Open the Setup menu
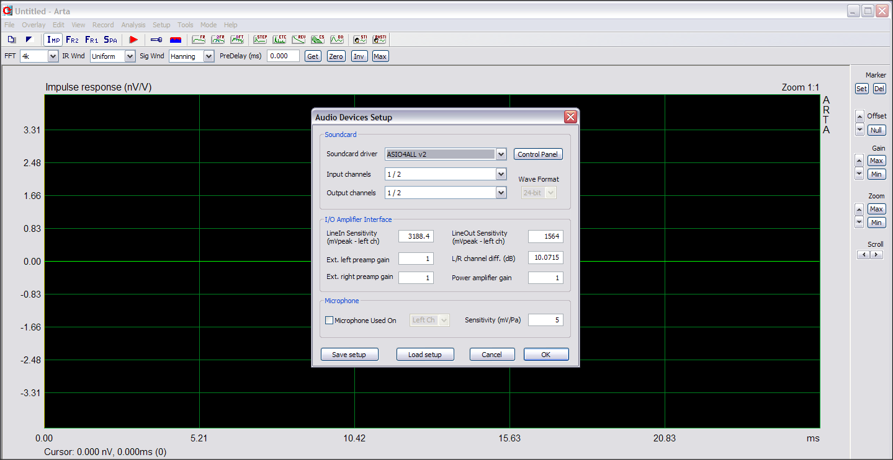 pos(161,25)
